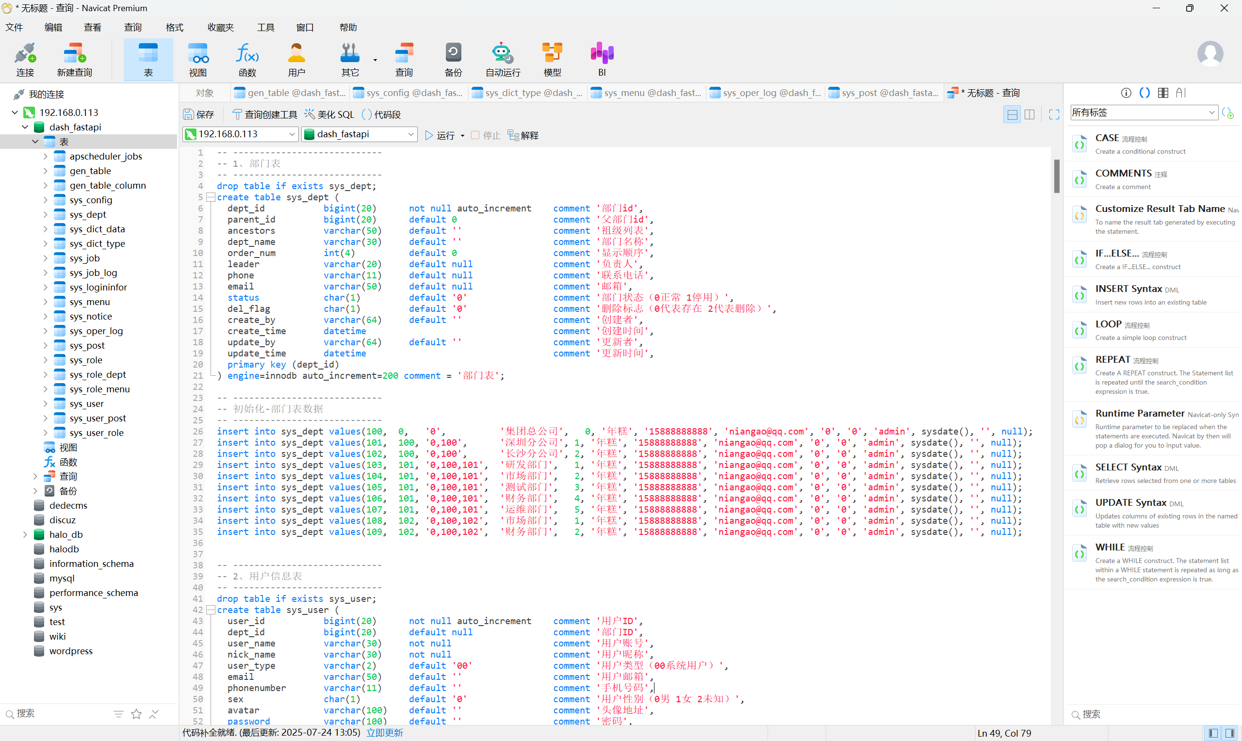Click the collapse icon in navigation search bar
The width and height of the screenshot is (1242, 741).
point(154,714)
